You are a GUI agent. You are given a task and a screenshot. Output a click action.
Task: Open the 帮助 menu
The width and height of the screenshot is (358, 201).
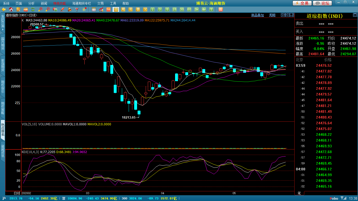click(x=126, y=3)
